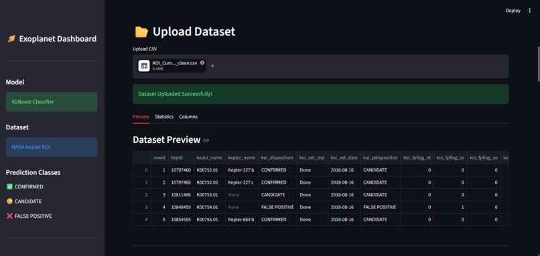540x256 pixels.
Task: Click the Upload CSV dropzone area
Action: pyautogui.click(x=321, y=66)
